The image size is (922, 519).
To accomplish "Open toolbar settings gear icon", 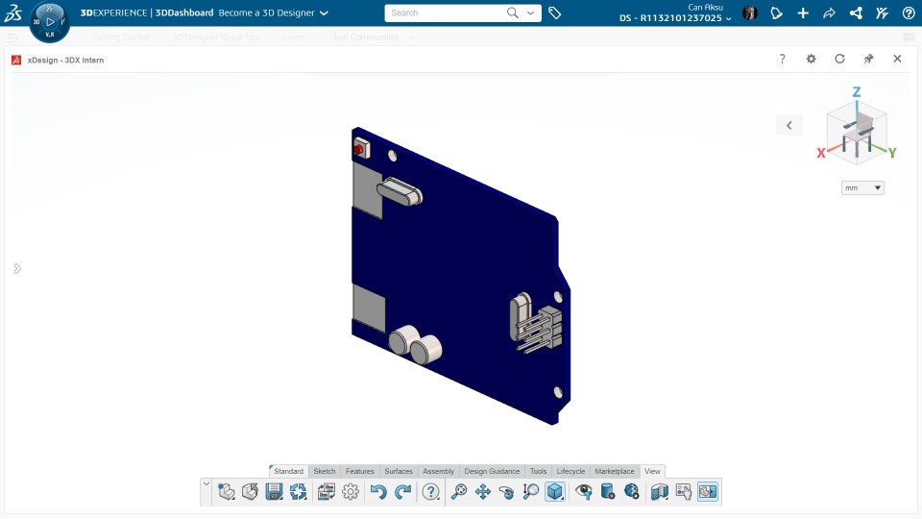I will click(x=351, y=491).
